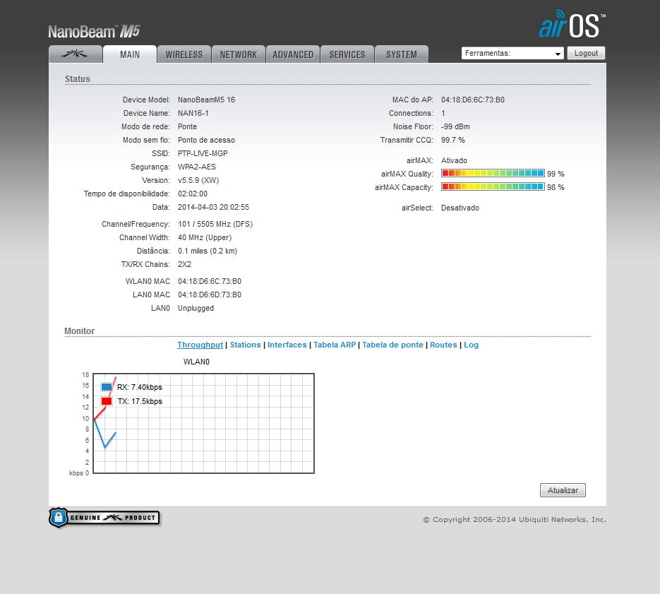Image resolution: width=660 pixels, height=594 pixels.
Task: Select the Noise Floor -99 dBm value
Action: 455,126
